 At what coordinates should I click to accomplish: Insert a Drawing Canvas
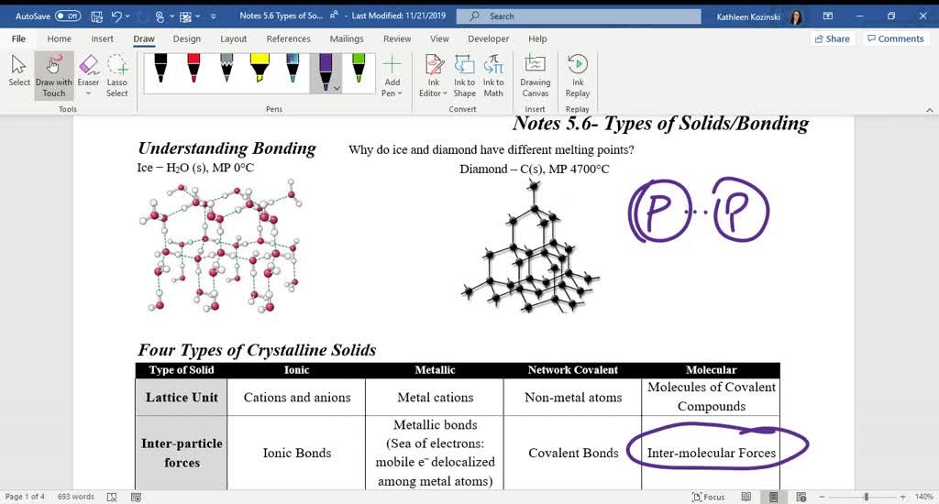click(535, 76)
